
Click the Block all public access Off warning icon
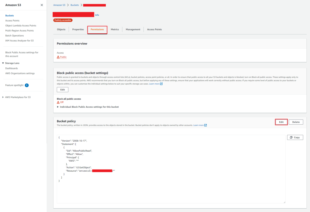click(x=58, y=102)
